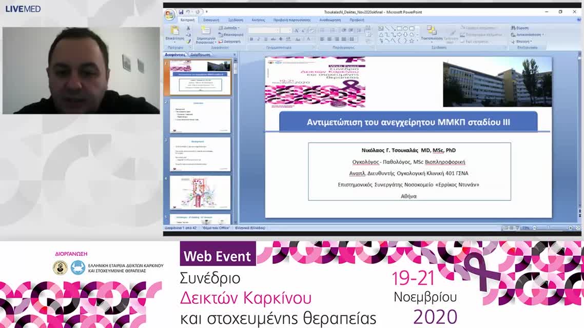This screenshot has height=328, width=584.
Task: Select slide 2 thumbnail in slides pane
Action: click(200, 116)
